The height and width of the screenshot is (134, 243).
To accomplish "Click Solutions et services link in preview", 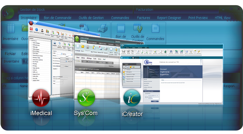I will pyautogui.click(x=148, y=81).
